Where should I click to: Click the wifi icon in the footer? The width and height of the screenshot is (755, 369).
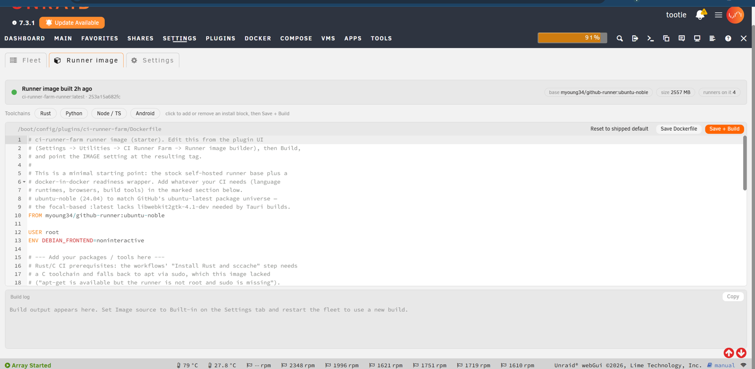[x=744, y=365]
